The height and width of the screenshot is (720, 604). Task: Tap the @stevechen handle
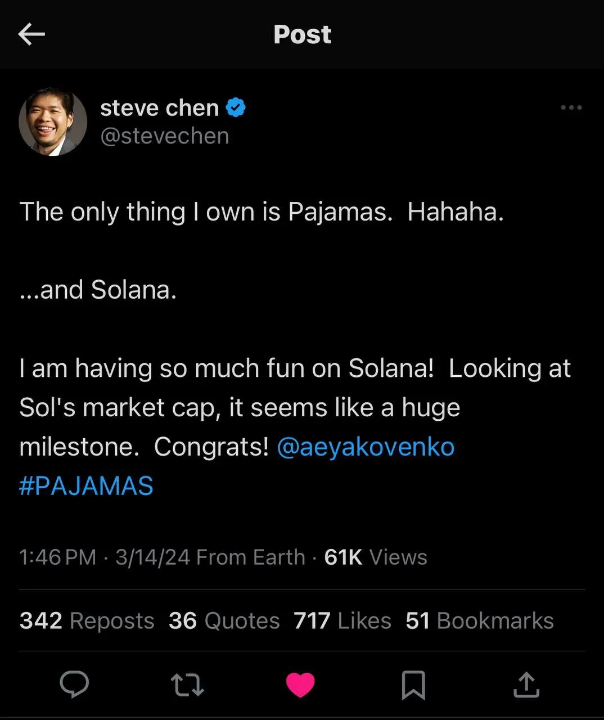pyautogui.click(x=164, y=136)
